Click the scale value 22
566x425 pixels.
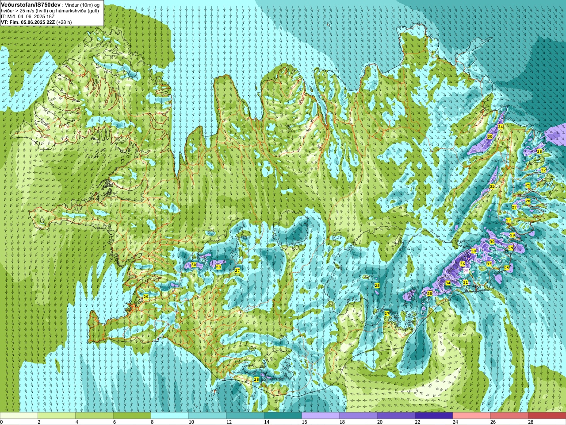click(417, 422)
